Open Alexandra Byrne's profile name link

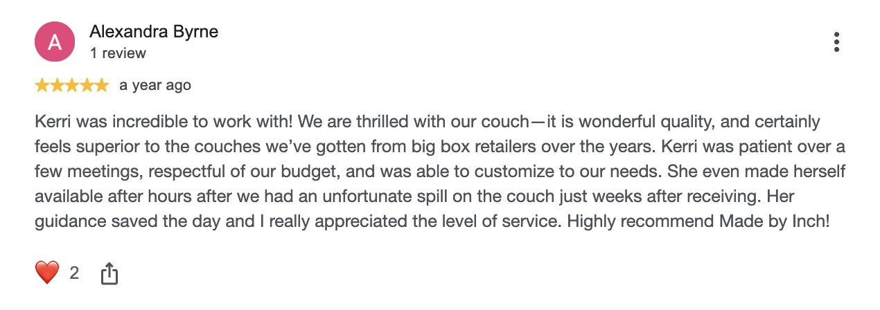coord(154,32)
